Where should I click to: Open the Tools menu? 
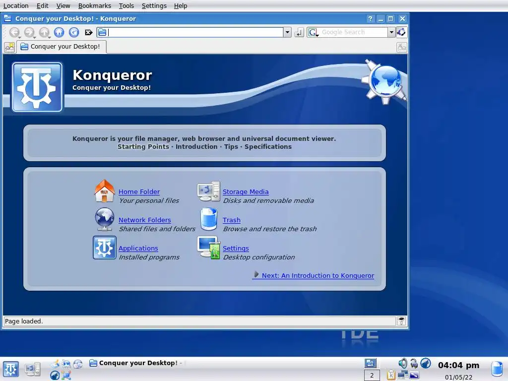(127, 6)
